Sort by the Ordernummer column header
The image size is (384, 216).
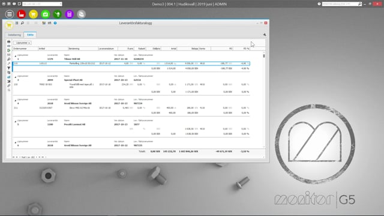25,49
